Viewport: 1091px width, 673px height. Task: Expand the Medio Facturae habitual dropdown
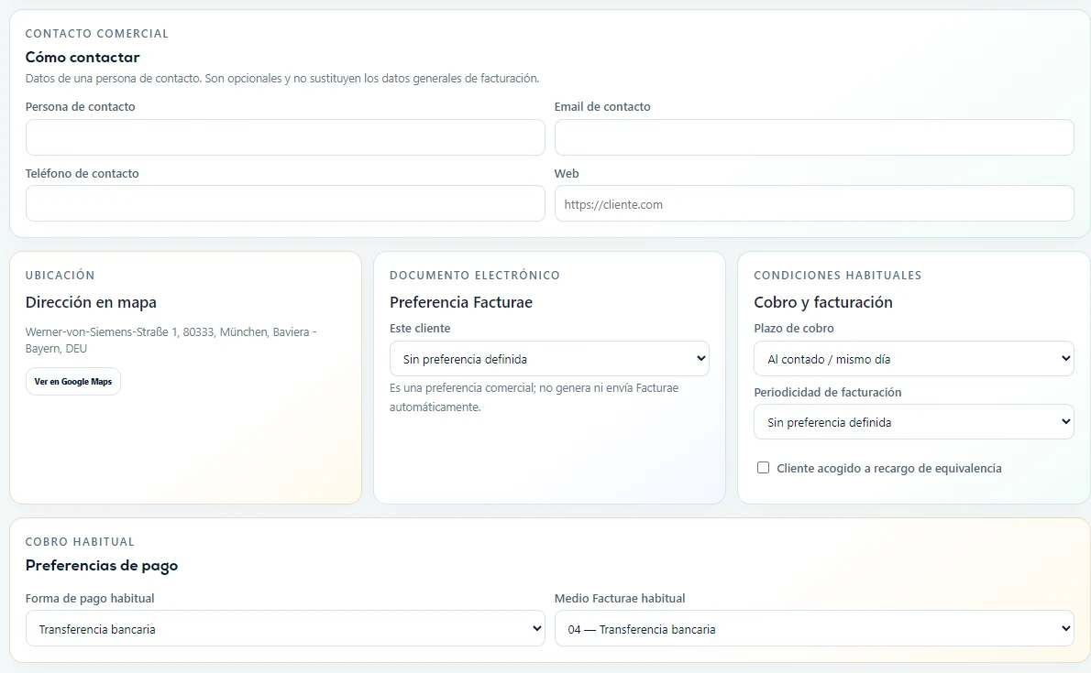coord(814,628)
